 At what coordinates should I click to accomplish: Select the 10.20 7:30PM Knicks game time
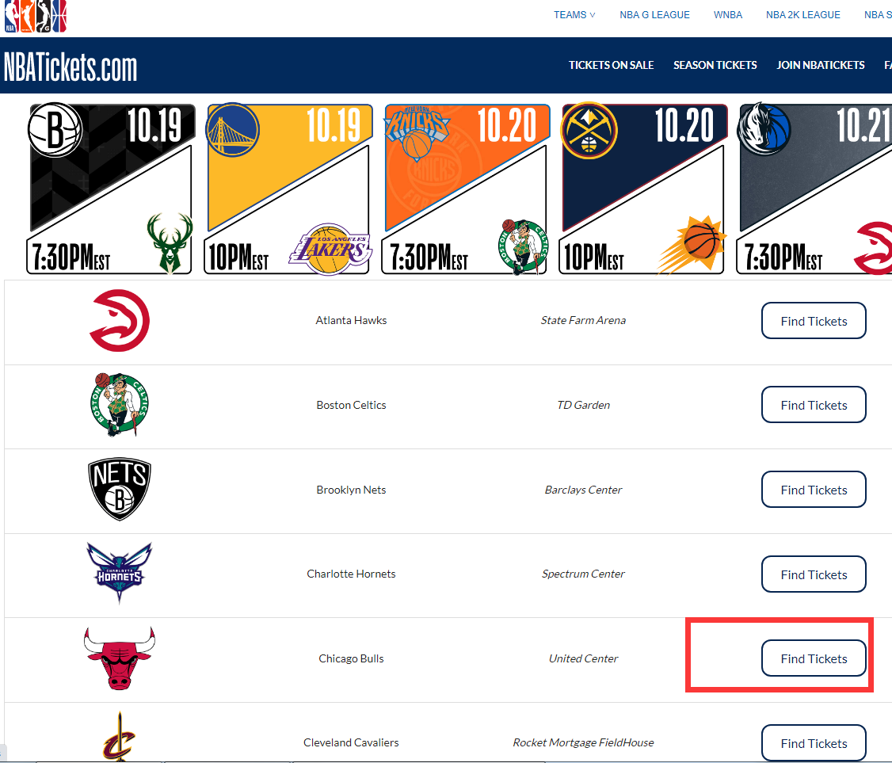[429, 257]
